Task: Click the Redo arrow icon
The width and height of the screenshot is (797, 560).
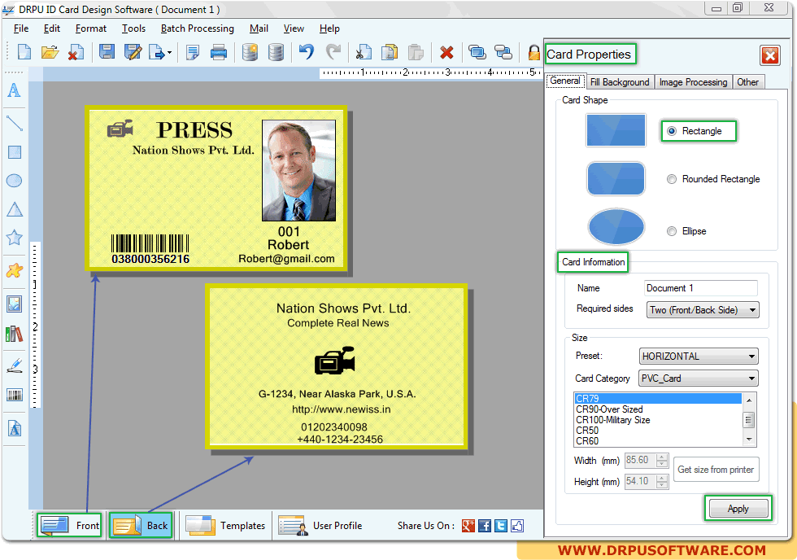Action: click(x=333, y=52)
